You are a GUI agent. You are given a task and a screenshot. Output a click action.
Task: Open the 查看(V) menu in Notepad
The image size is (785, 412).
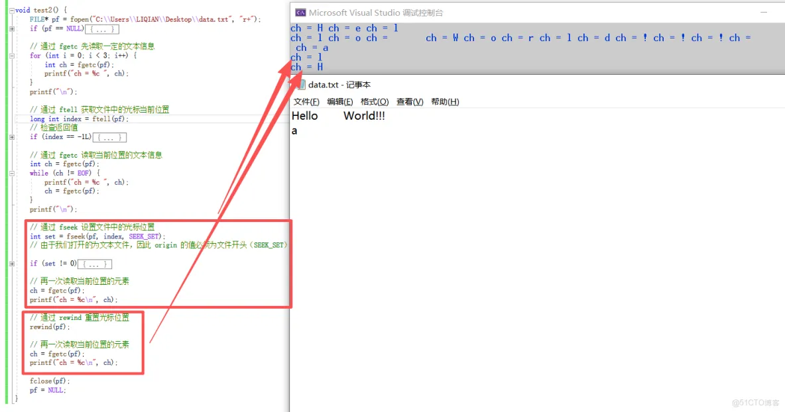click(410, 101)
